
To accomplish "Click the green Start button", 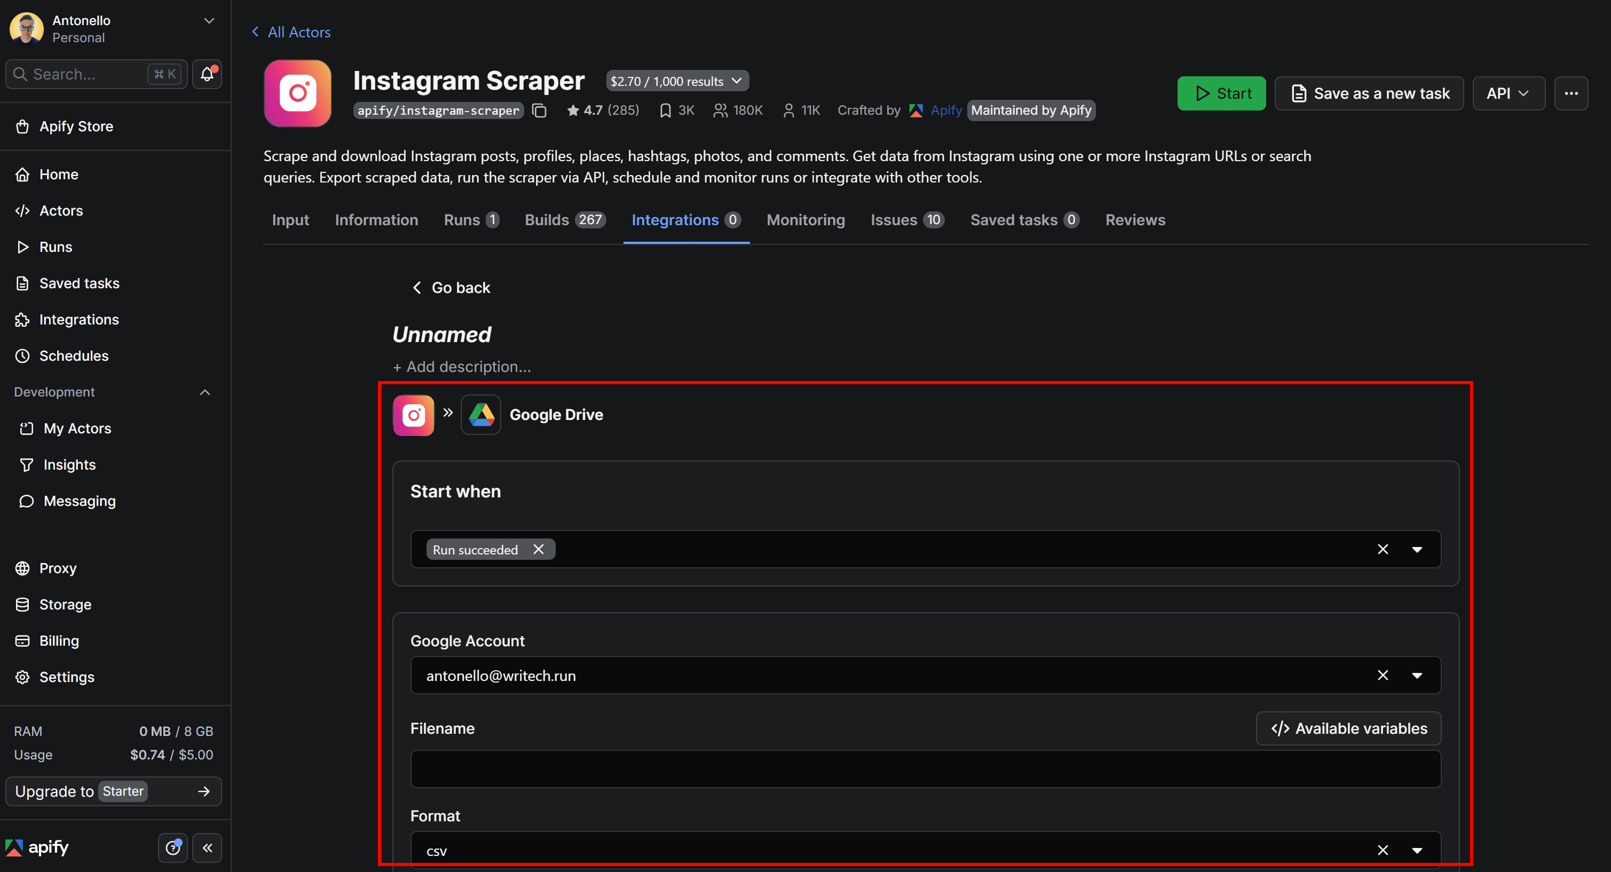I will point(1221,93).
